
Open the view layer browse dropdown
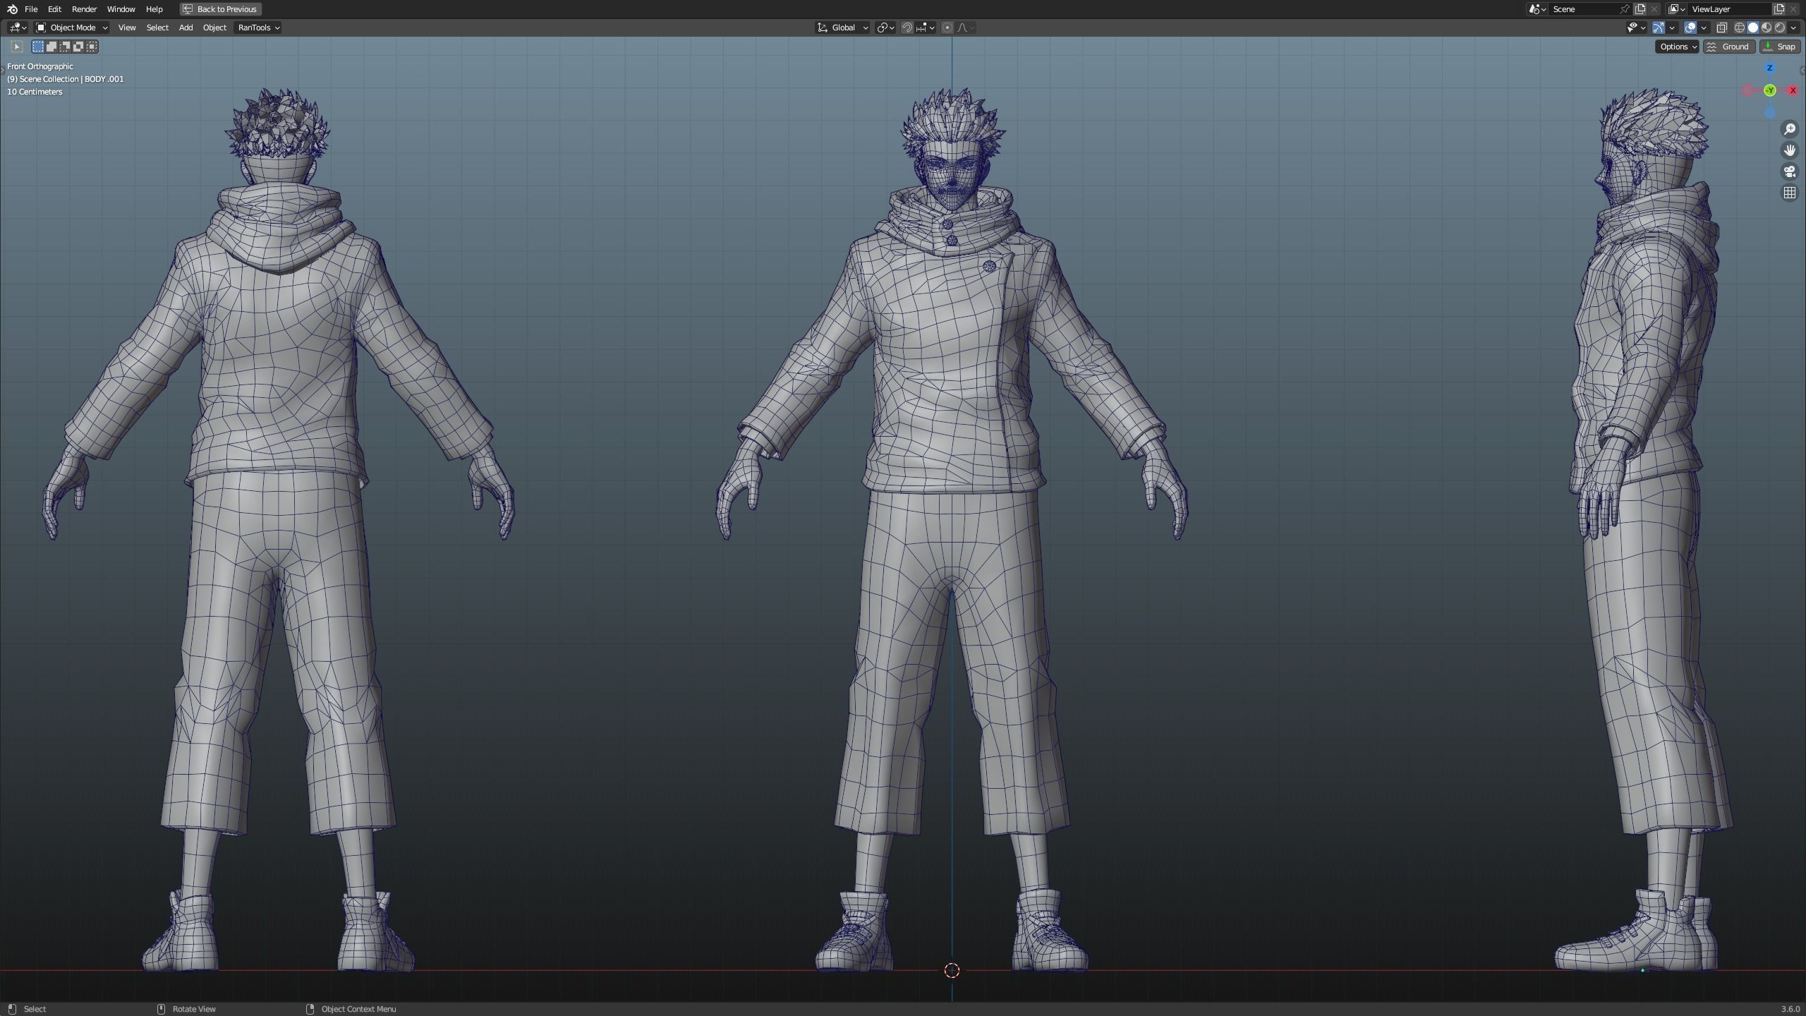[x=1677, y=9]
